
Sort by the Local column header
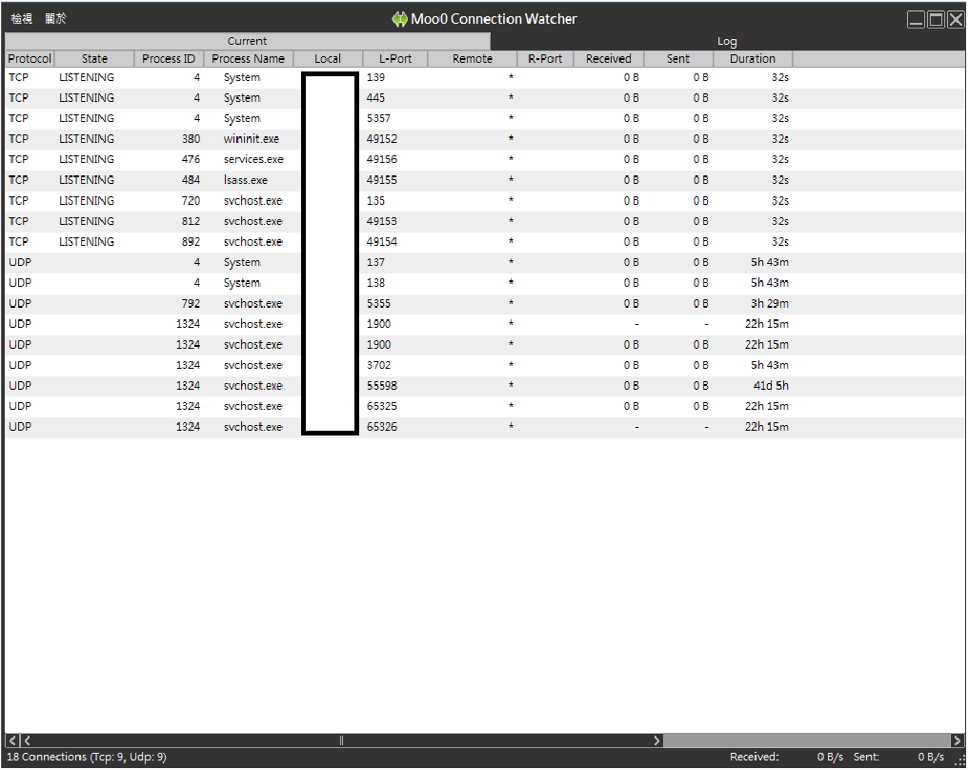328,59
